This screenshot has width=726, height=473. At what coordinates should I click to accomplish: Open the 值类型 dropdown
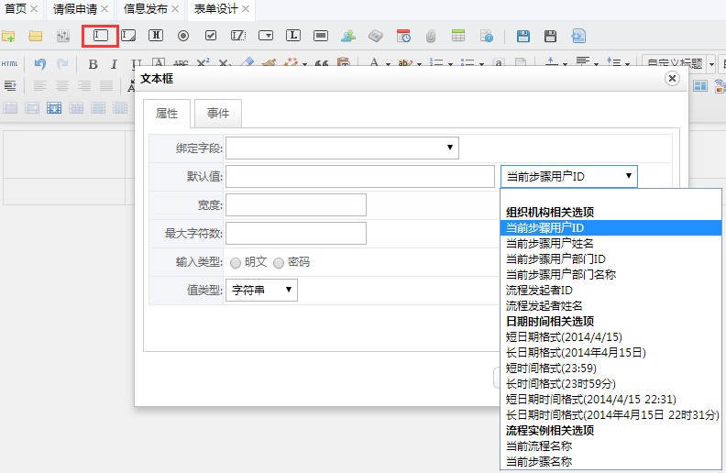(x=261, y=291)
